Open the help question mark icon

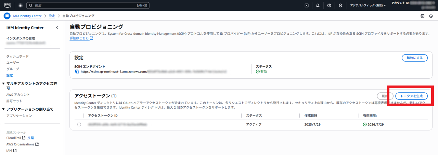(x=329, y=5)
